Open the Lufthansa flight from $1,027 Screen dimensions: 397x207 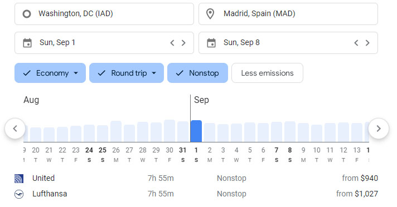196,194
